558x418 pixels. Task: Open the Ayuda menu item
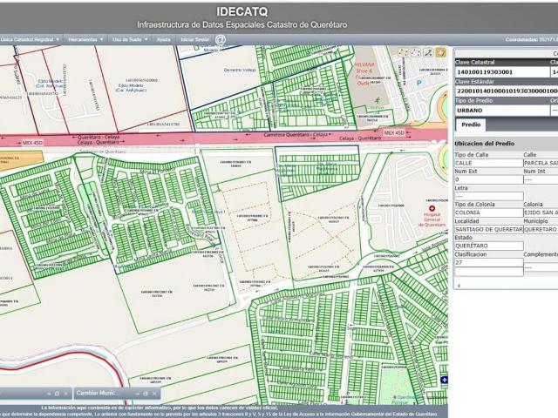click(163, 39)
